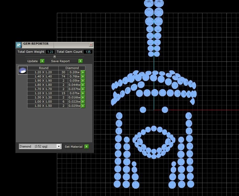
Task: Click the 0.022tw weight cell
Action: [x=74, y=102]
